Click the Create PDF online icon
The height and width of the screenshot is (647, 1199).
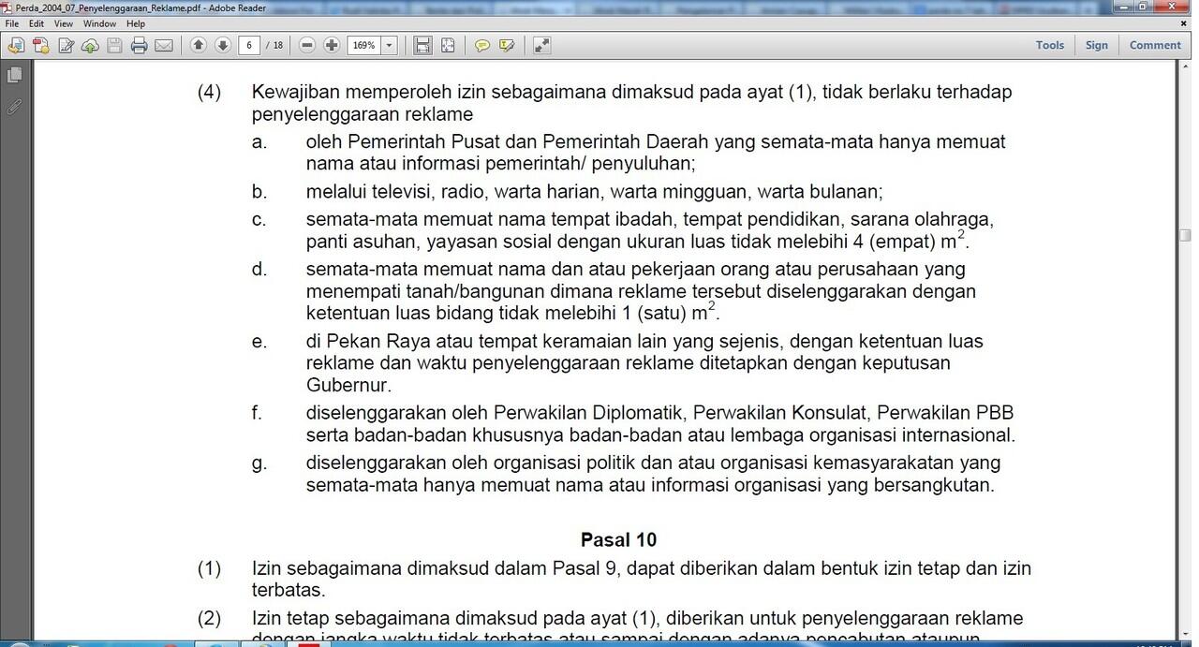click(x=16, y=45)
